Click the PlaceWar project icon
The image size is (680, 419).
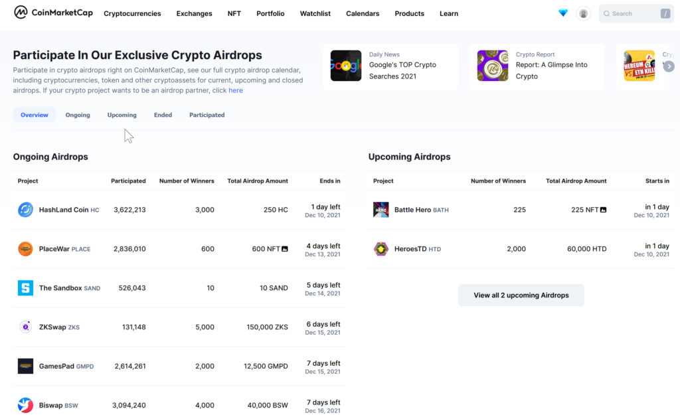(25, 249)
